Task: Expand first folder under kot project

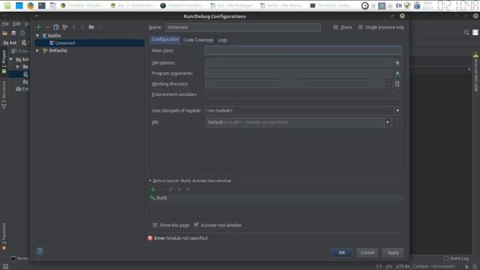Action: click(x=18, y=67)
